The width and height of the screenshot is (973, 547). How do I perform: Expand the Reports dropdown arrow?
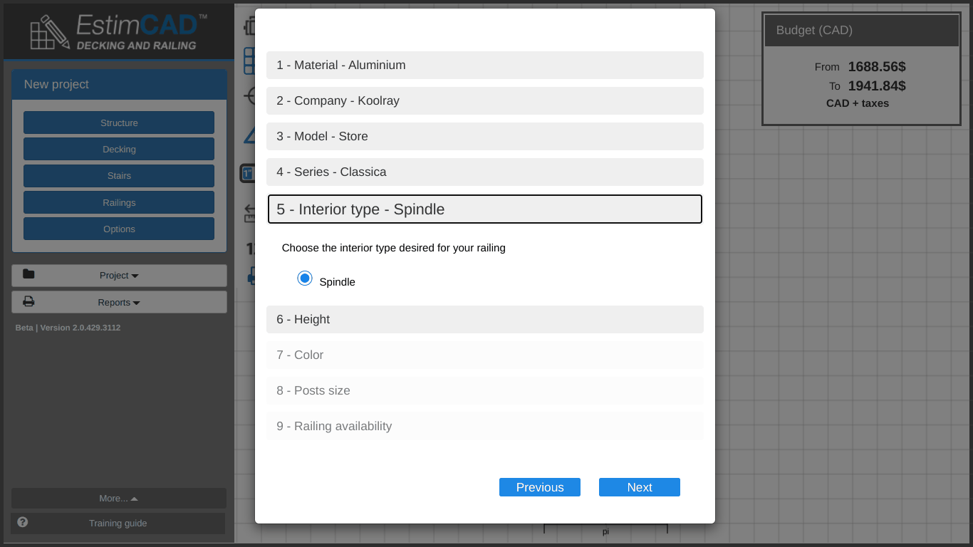136,303
